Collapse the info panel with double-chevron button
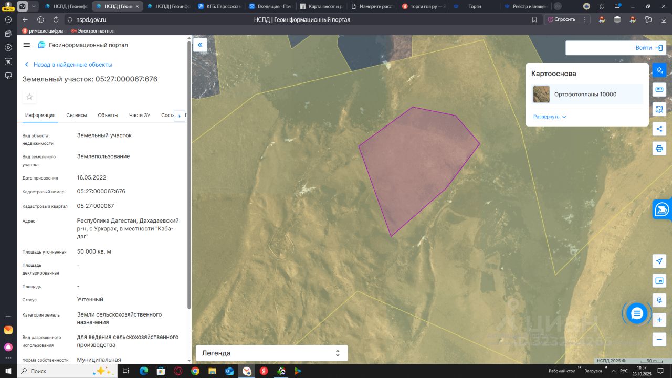This screenshot has height=378, width=672. coord(200,45)
